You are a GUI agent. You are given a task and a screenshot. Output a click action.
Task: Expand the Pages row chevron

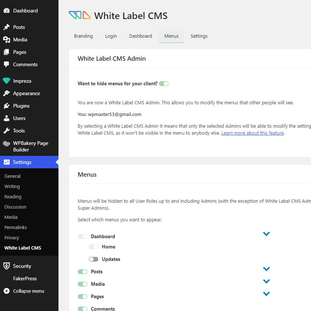(x=266, y=294)
